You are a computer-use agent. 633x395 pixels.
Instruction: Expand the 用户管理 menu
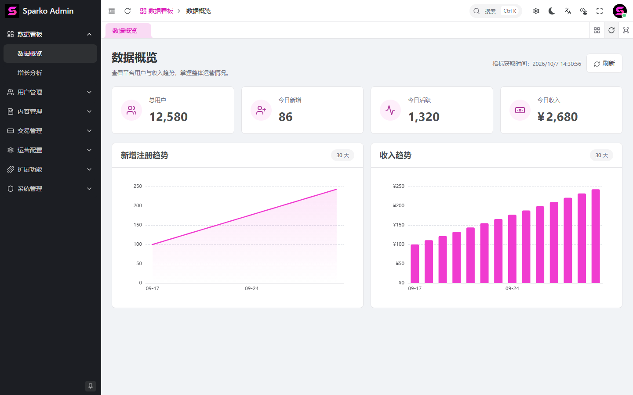(50, 92)
